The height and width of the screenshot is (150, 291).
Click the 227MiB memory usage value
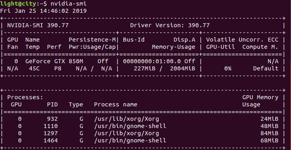tap(144, 68)
